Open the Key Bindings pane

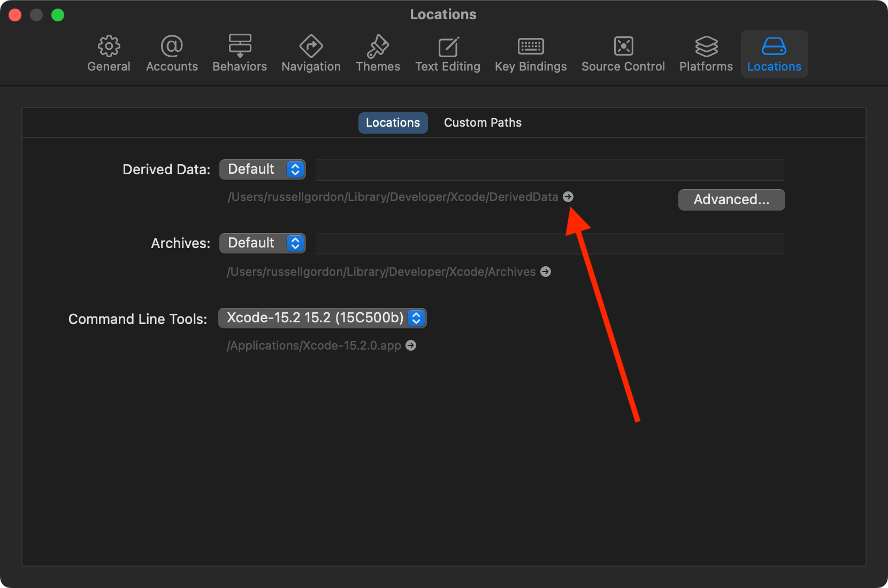(530, 52)
